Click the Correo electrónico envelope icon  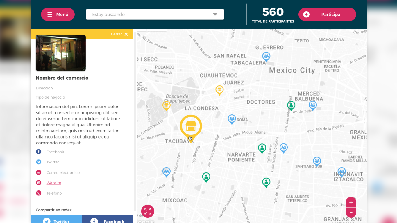[x=39, y=172]
